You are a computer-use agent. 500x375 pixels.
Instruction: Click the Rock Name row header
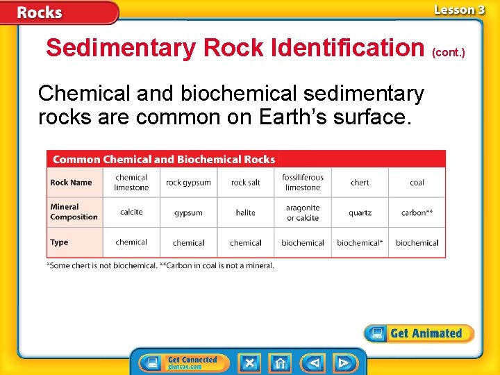tap(75, 183)
